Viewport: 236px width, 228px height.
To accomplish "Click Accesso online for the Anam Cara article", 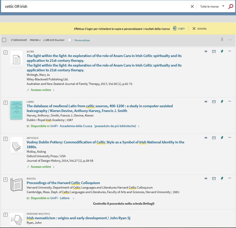I will point(41,90).
